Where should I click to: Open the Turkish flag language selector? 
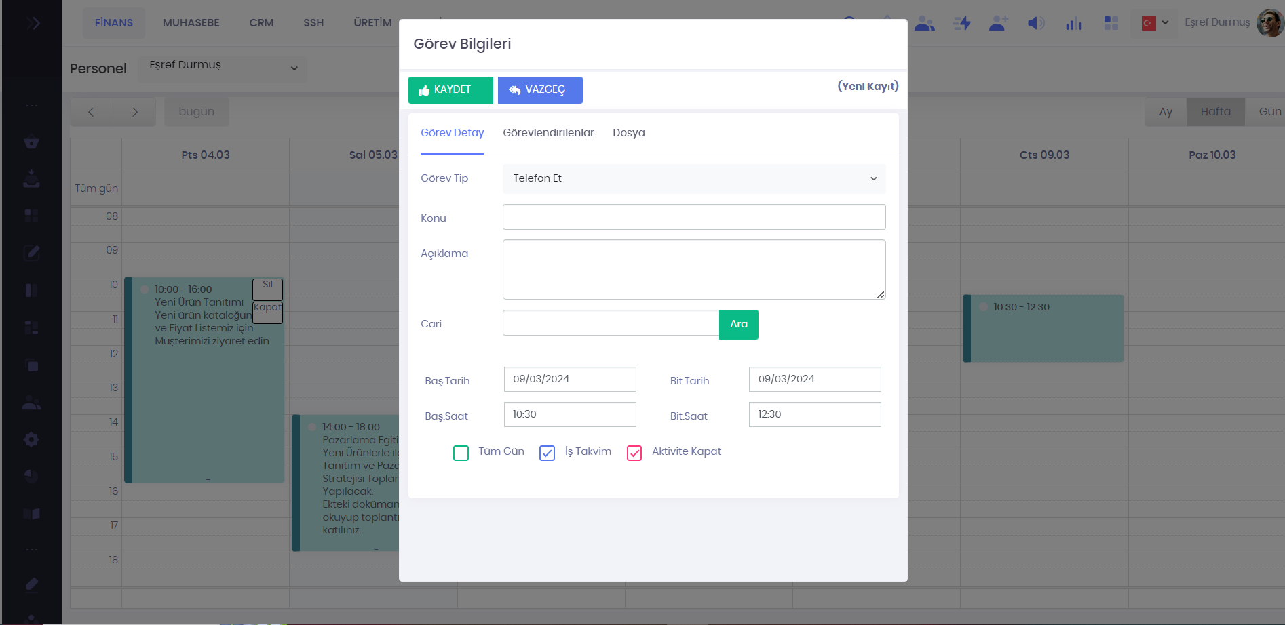point(1155,23)
